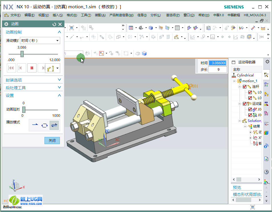Open the 插入(S) menu
The width and height of the screenshot is (272, 212).
(58, 15)
